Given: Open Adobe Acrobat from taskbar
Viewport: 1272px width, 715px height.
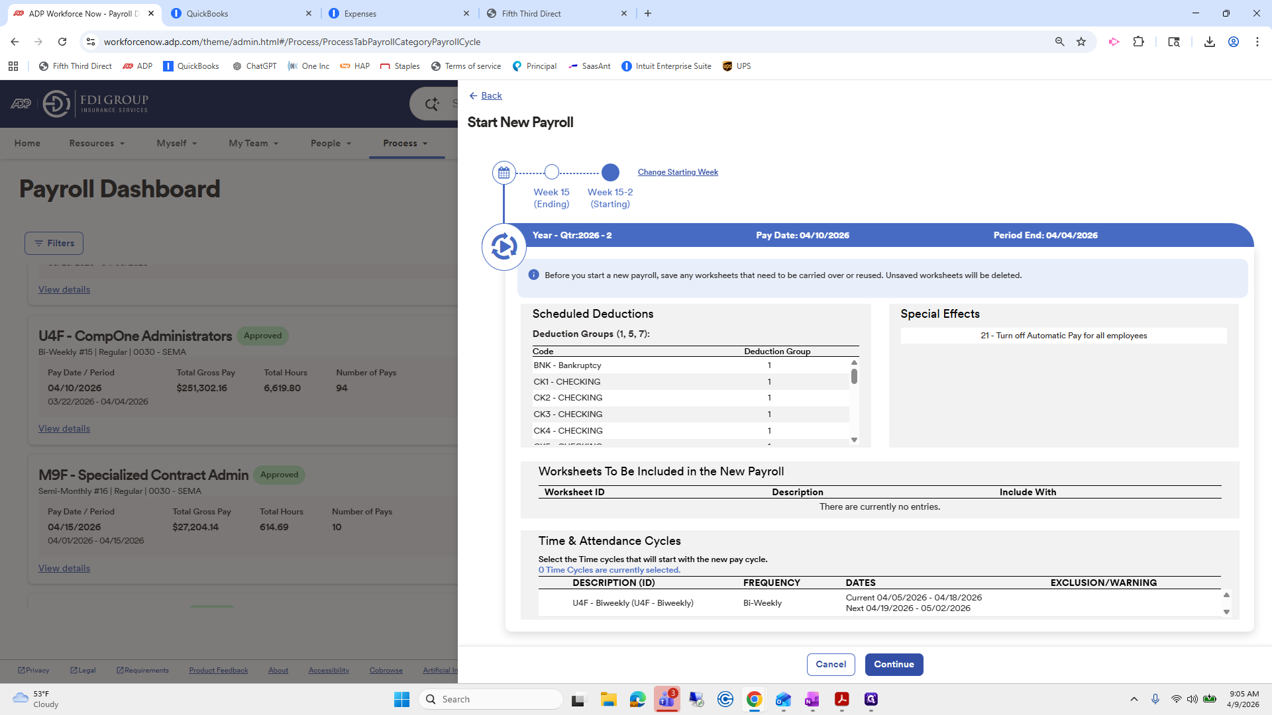Looking at the screenshot, I should 841,699.
